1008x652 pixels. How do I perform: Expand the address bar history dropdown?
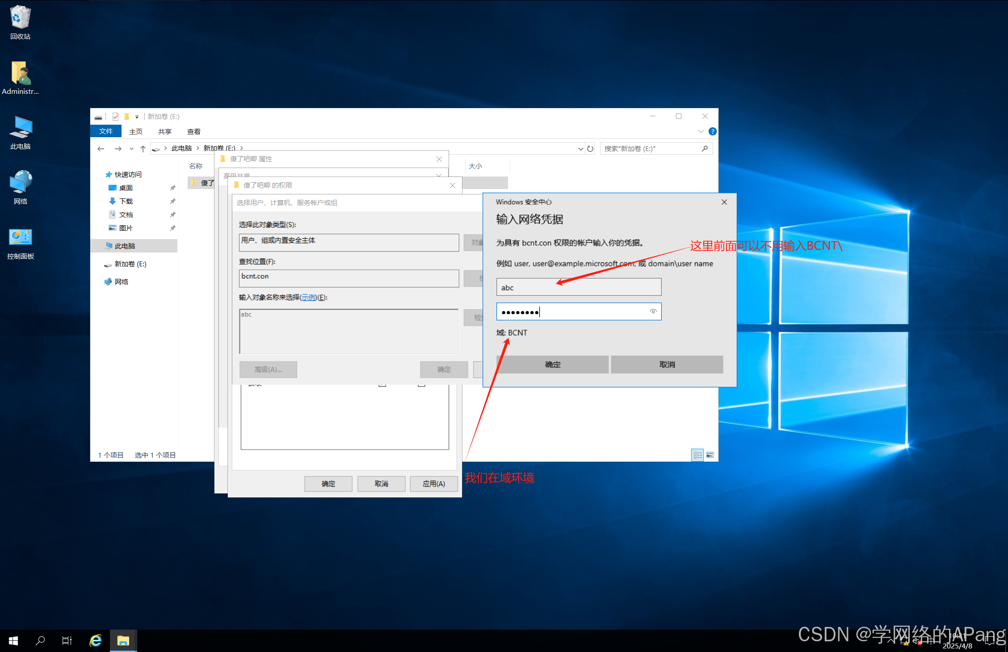tap(580, 149)
